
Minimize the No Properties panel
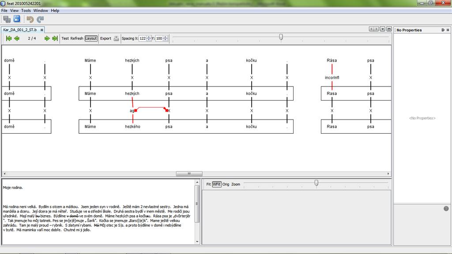[443, 30]
